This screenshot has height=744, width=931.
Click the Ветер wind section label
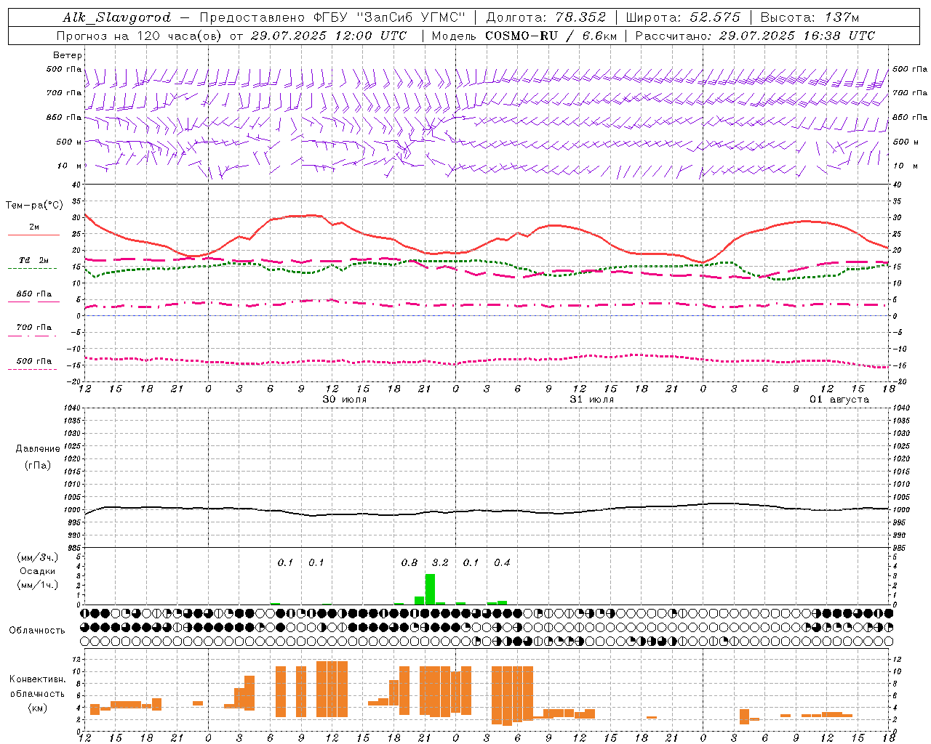[68, 55]
